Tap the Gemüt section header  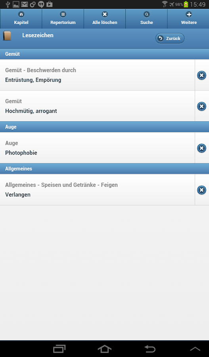pos(105,54)
